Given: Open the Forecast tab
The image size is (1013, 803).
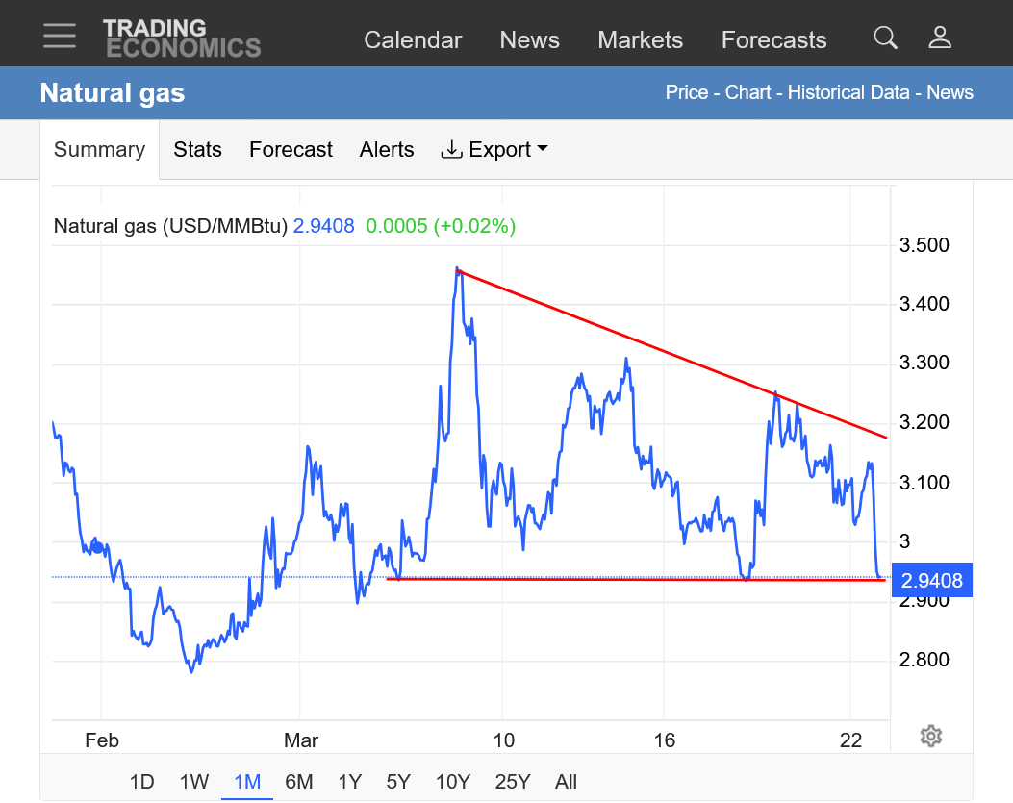Looking at the screenshot, I should (x=291, y=150).
